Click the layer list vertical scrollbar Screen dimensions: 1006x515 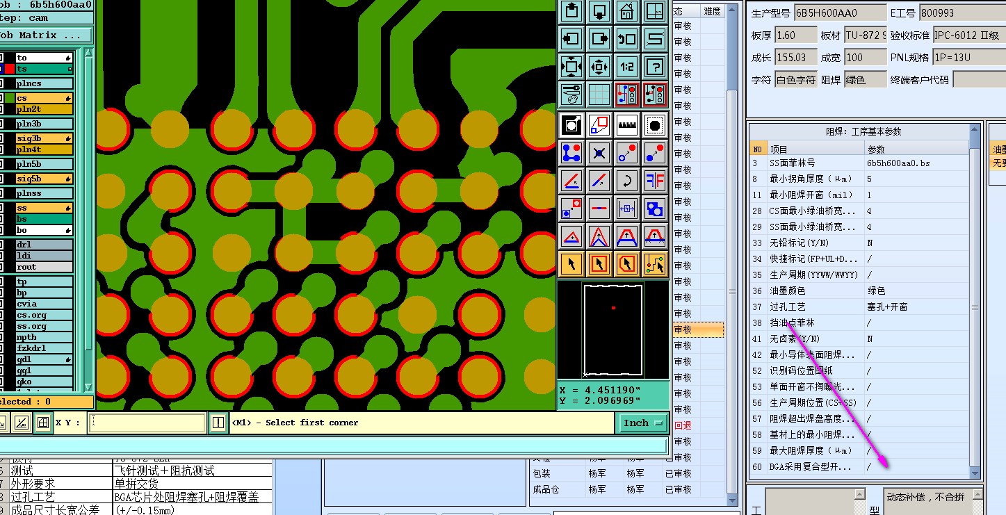click(88, 219)
